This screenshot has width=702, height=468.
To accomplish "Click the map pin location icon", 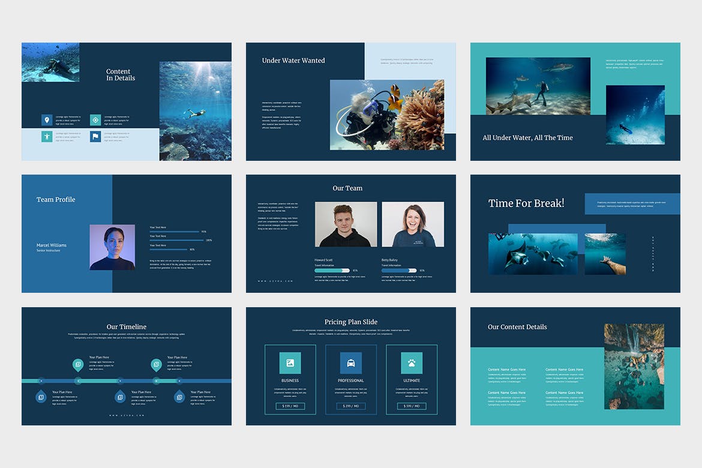I will (x=47, y=120).
